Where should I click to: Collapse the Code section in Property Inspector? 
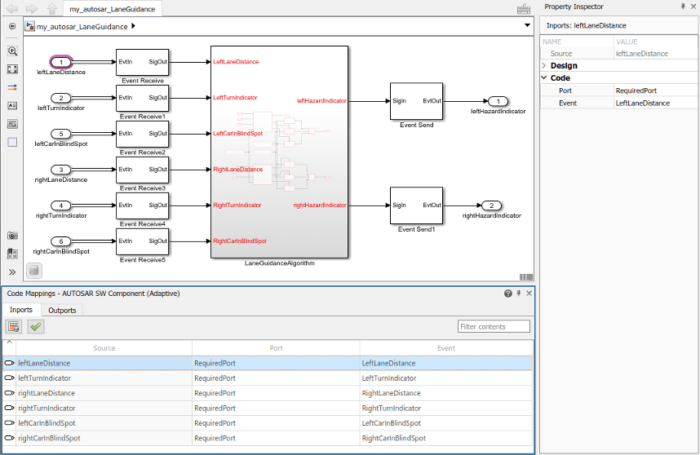pos(545,78)
